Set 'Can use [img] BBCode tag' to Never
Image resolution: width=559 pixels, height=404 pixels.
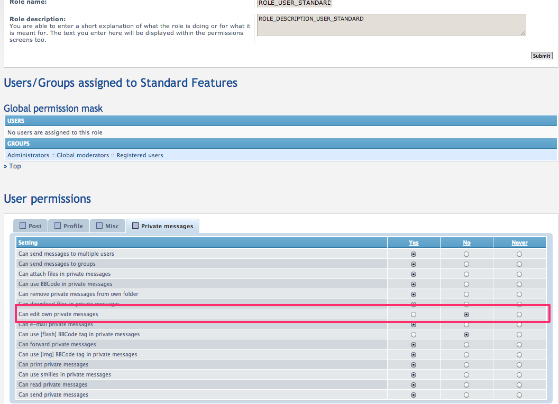519,355
